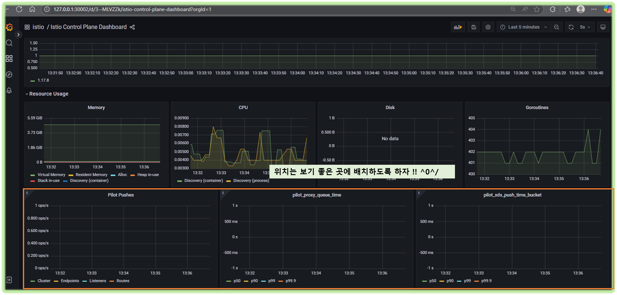Screen dimensions: 617x295
Task: Go to browser home page
Action: click(x=32, y=9)
